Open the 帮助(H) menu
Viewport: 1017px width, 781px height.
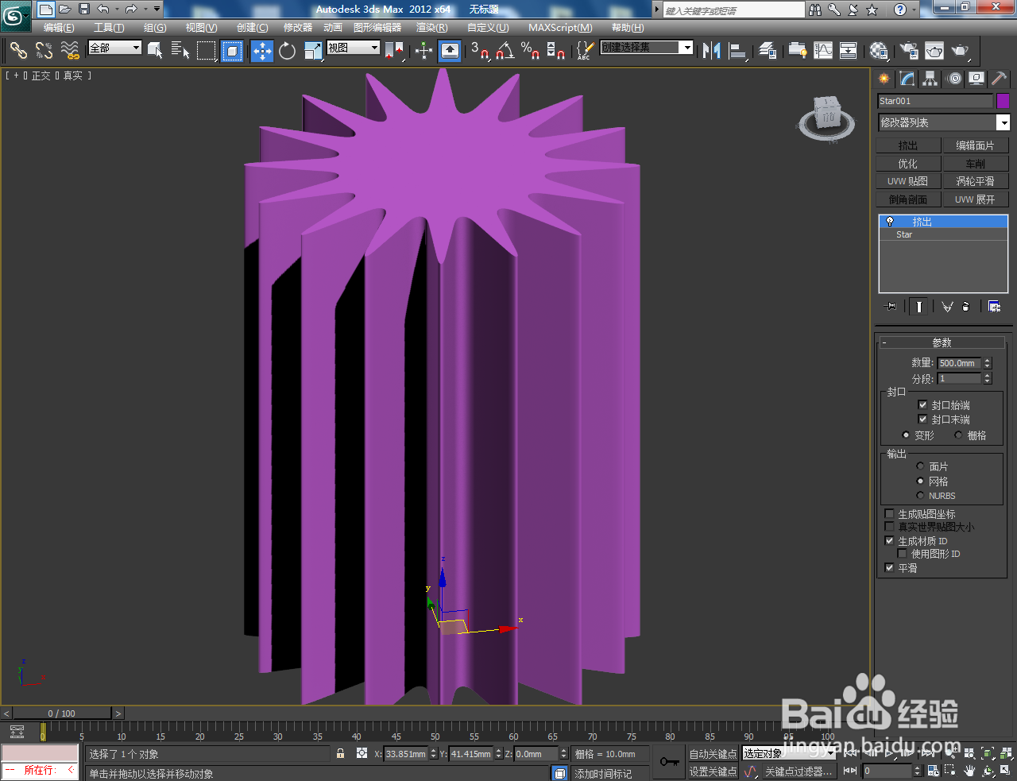(x=627, y=28)
